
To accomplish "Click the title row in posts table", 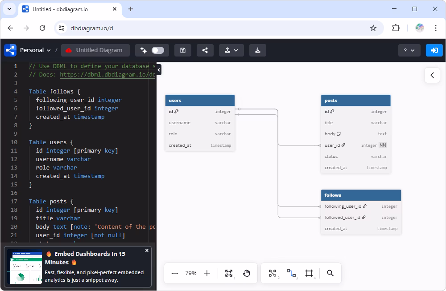I will pyautogui.click(x=356, y=123).
